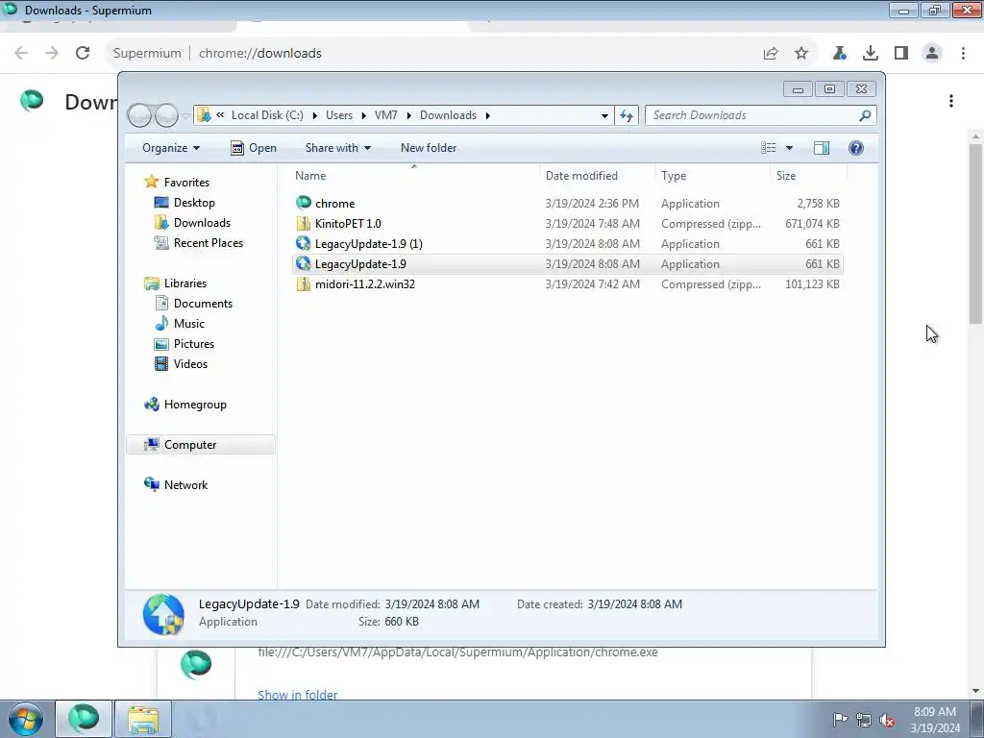Open the Organize menu
This screenshot has width=984, height=738.
coord(171,147)
